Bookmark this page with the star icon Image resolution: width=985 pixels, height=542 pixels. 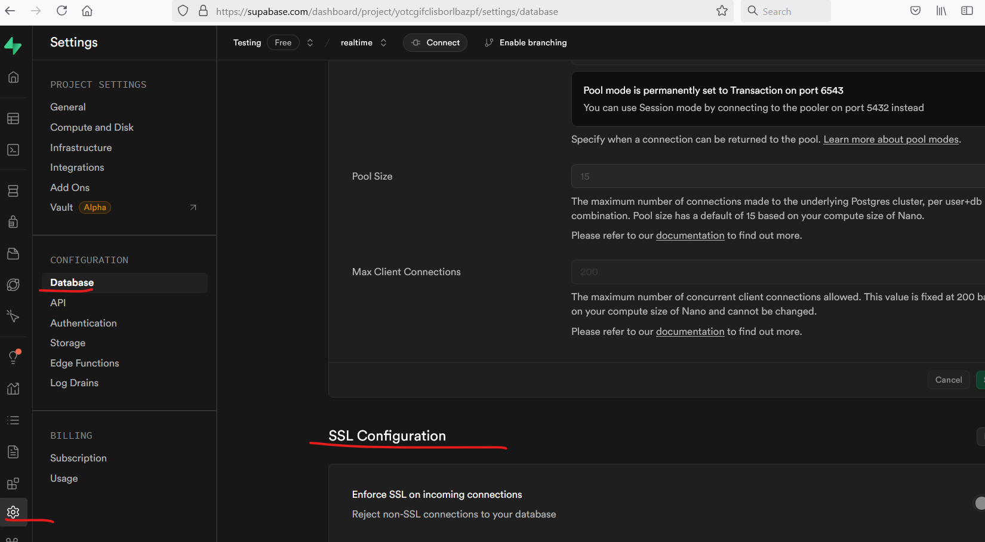tap(722, 11)
